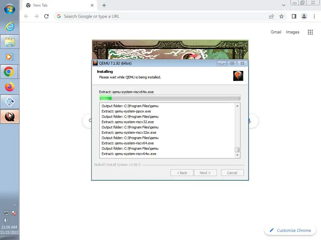This screenshot has height=240, width=321.
Task: Click install log scrollbar thumb
Action: tap(237, 150)
